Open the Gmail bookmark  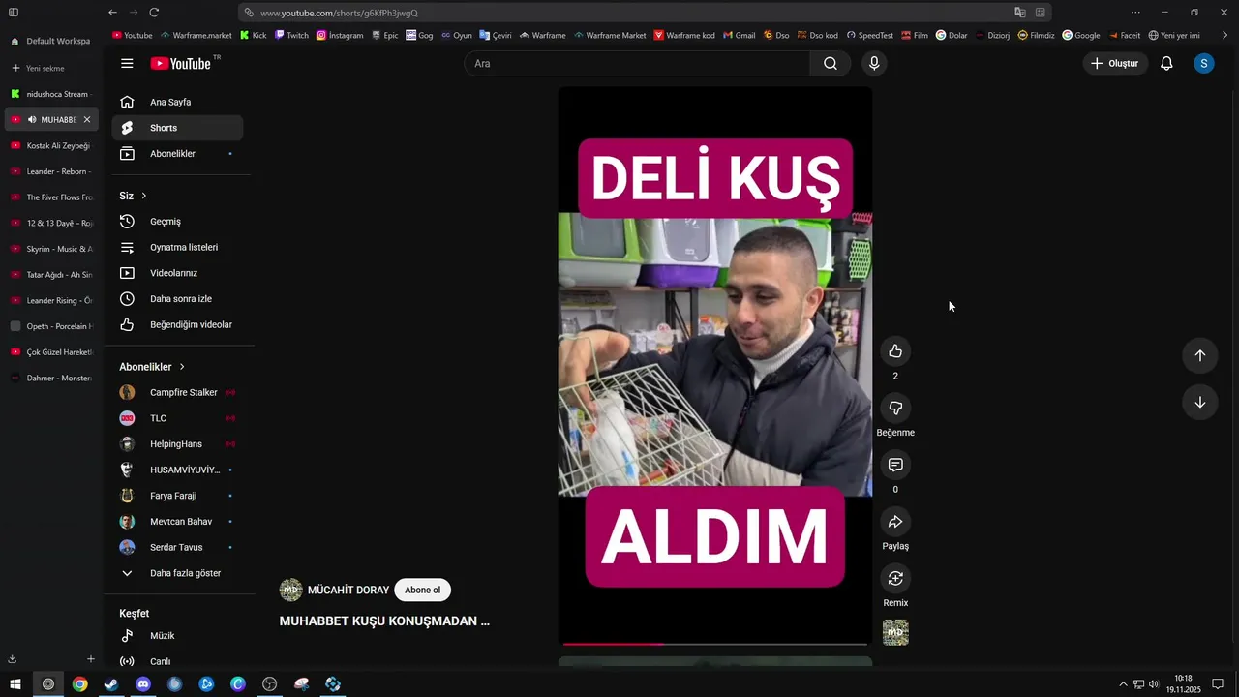click(739, 35)
